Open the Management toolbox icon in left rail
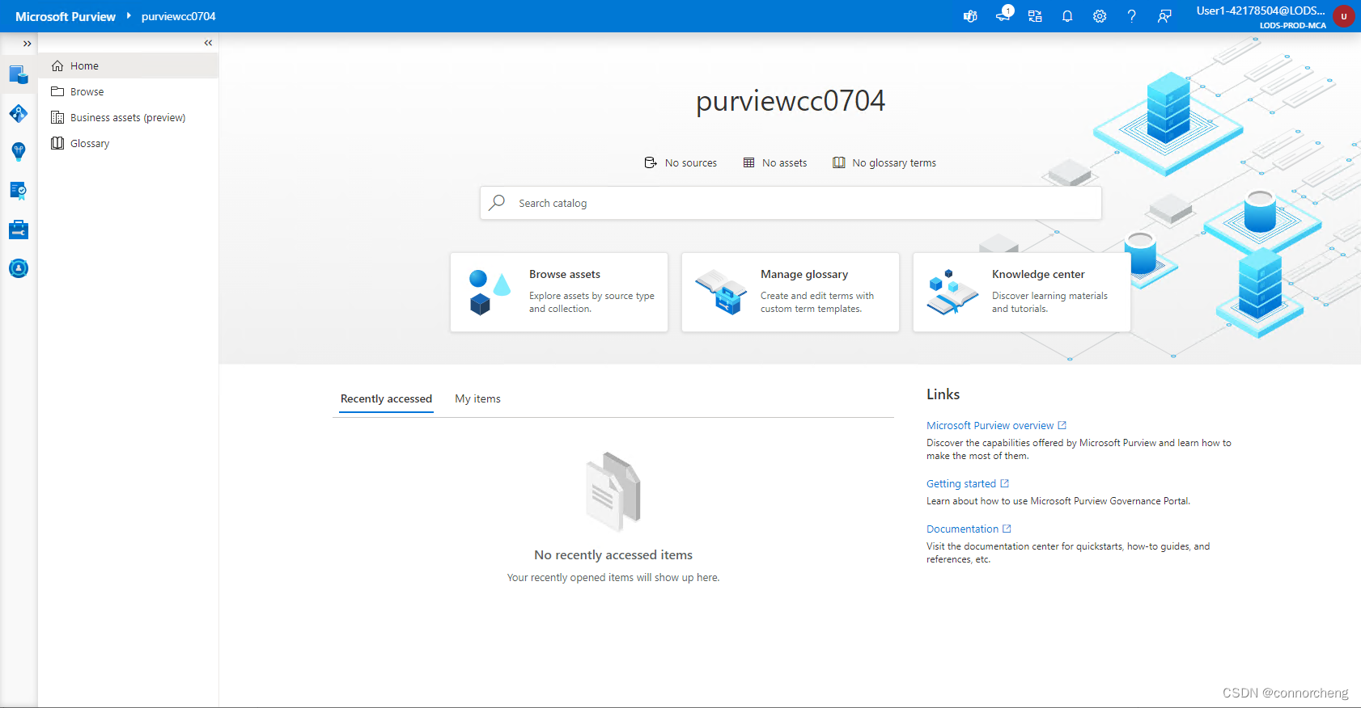Viewport: 1361px width, 708px height. [19, 230]
